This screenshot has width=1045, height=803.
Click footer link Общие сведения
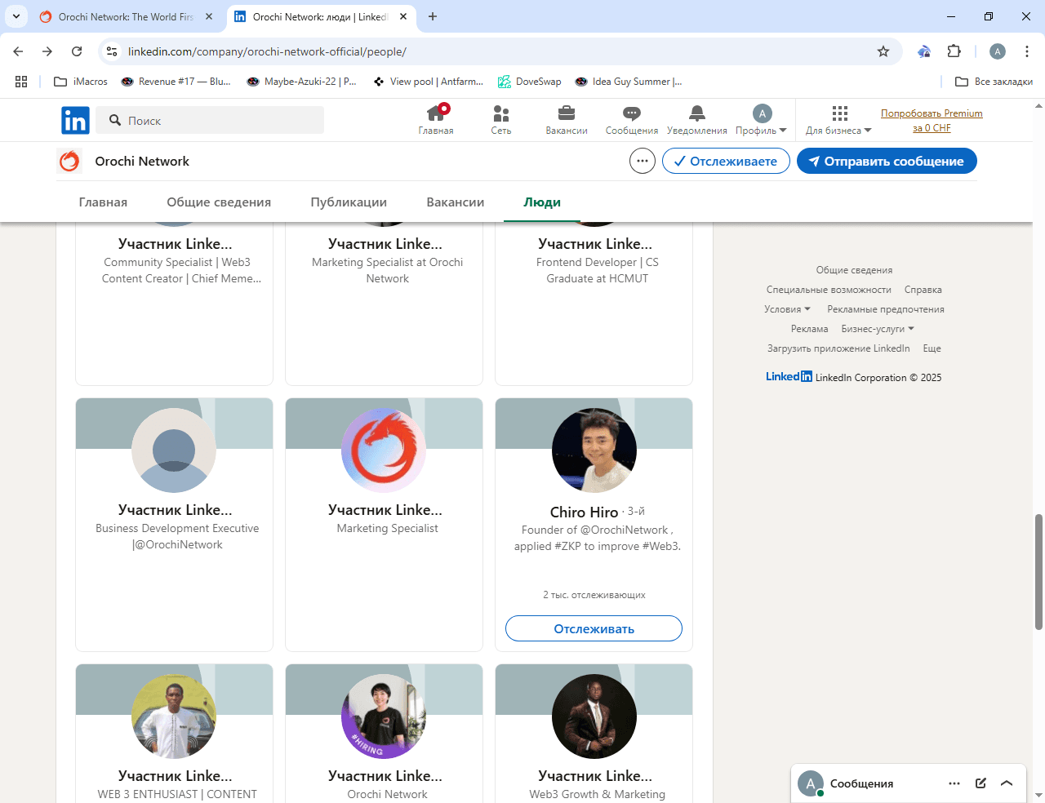pyautogui.click(x=854, y=270)
